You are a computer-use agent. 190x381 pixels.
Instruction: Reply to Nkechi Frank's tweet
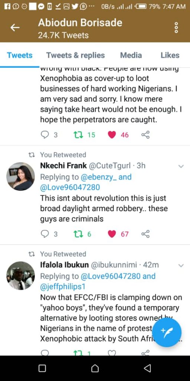pos(45,234)
